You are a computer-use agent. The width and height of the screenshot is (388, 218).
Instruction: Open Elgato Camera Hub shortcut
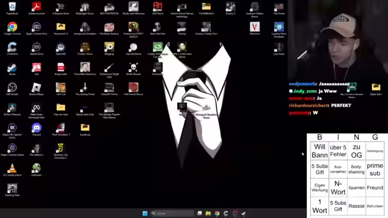click(x=36, y=28)
